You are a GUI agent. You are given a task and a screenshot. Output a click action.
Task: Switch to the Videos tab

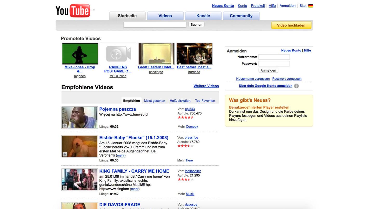coord(165,16)
